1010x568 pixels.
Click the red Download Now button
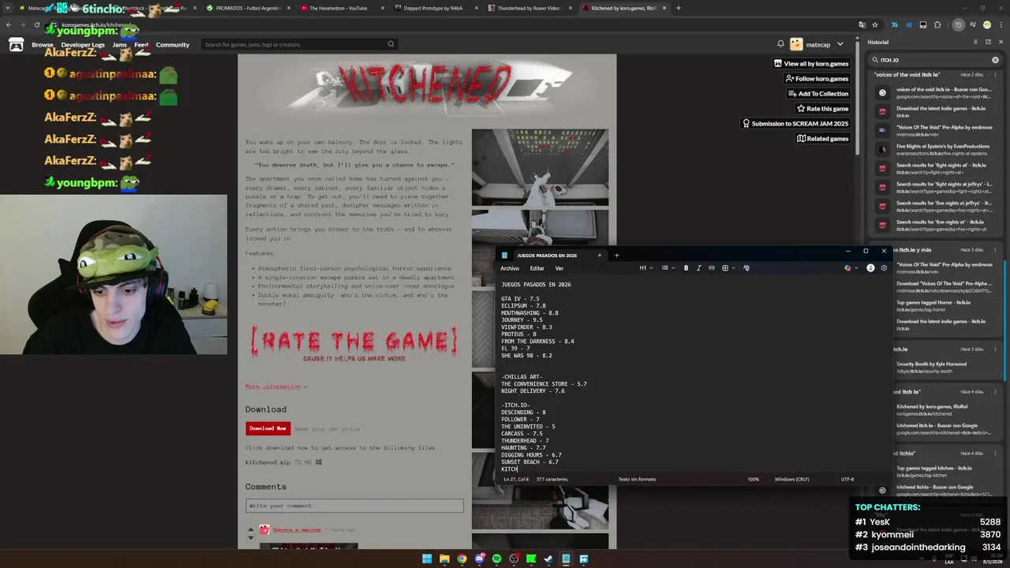pyautogui.click(x=267, y=428)
